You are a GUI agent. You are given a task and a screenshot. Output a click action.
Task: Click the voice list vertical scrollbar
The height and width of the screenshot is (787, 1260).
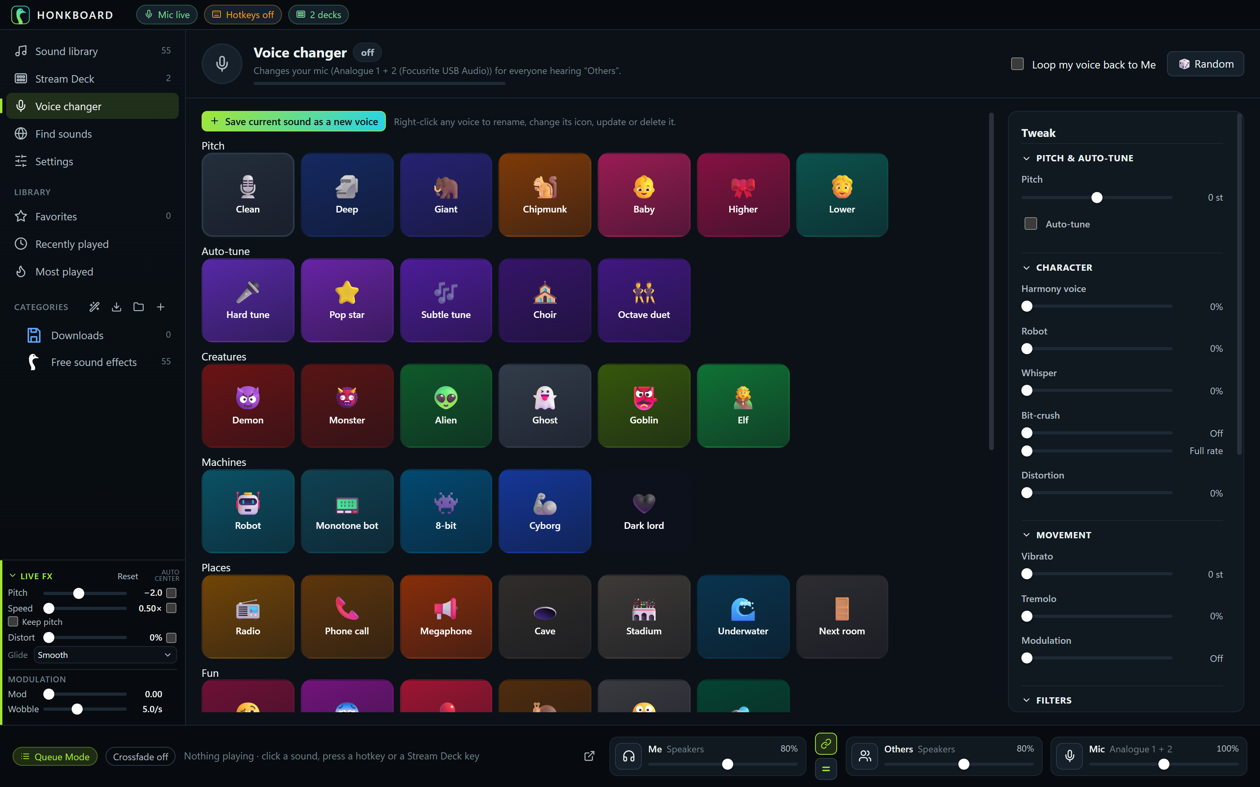point(991,281)
